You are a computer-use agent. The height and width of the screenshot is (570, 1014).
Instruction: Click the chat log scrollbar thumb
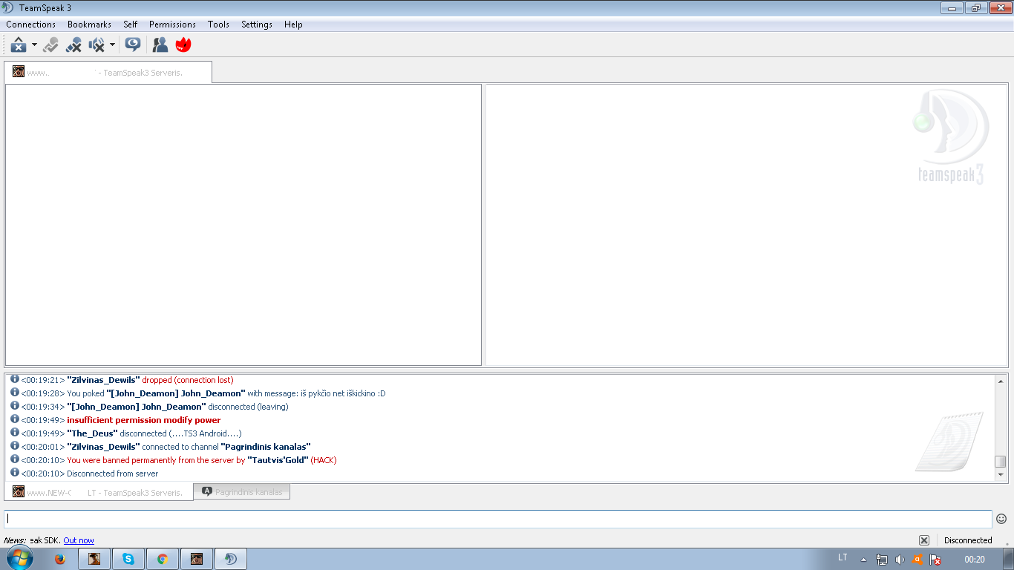1001,462
